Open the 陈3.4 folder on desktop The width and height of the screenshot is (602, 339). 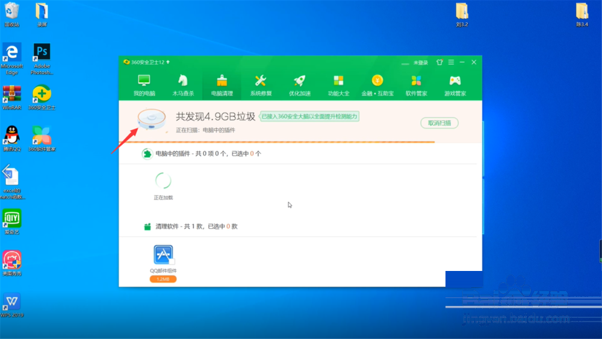point(582,14)
